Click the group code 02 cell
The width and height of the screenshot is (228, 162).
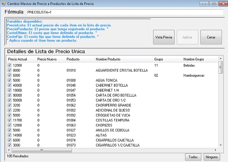click(x=156, y=75)
